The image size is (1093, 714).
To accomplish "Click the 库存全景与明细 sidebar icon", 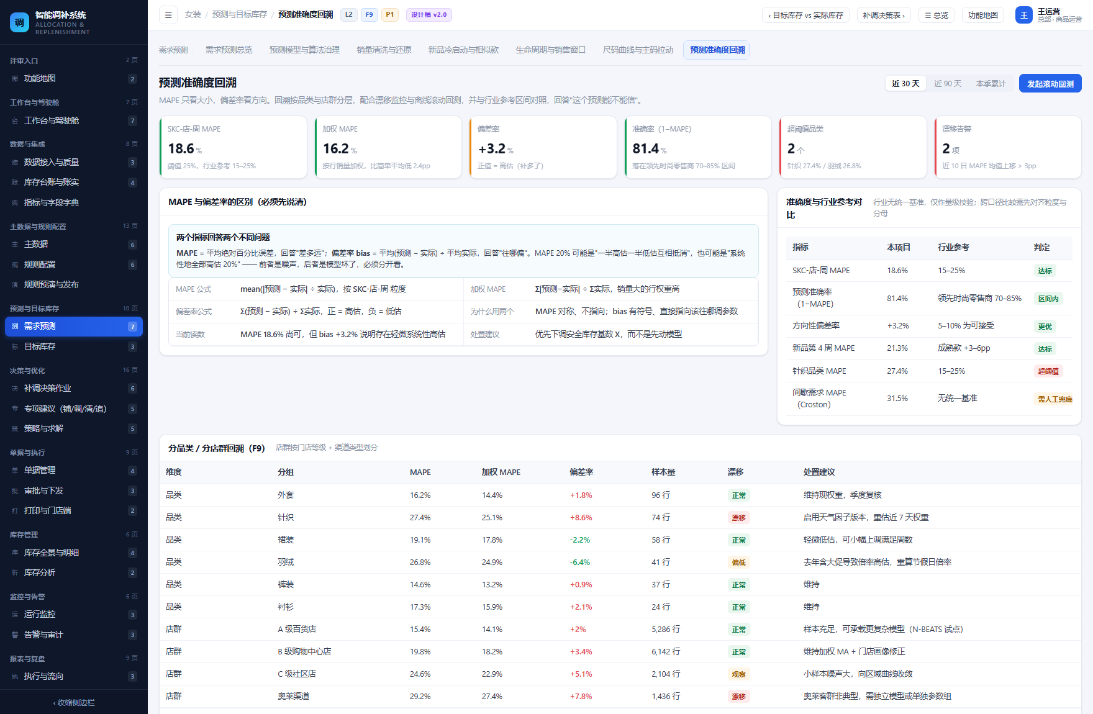I will pos(15,553).
